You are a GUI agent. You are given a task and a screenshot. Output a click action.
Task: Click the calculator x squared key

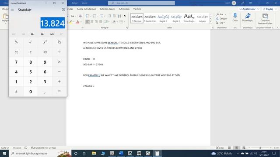(45, 42)
